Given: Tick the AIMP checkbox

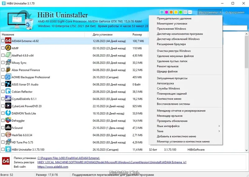Looking at the screenshot, I should click(3, 48).
